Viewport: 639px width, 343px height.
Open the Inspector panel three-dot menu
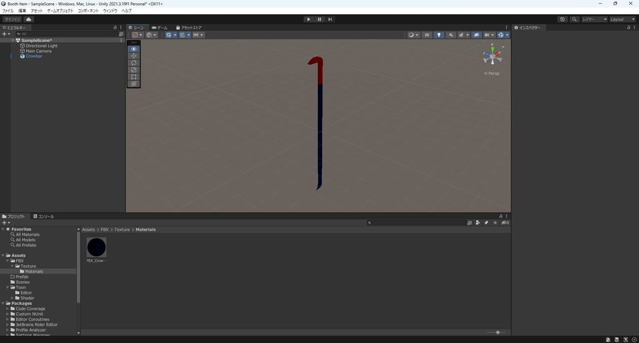click(x=634, y=27)
